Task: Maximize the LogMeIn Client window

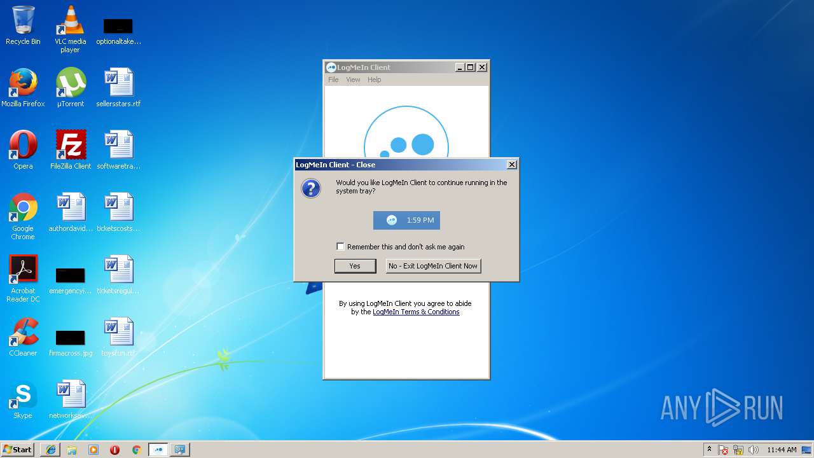Action: [x=471, y=67]
